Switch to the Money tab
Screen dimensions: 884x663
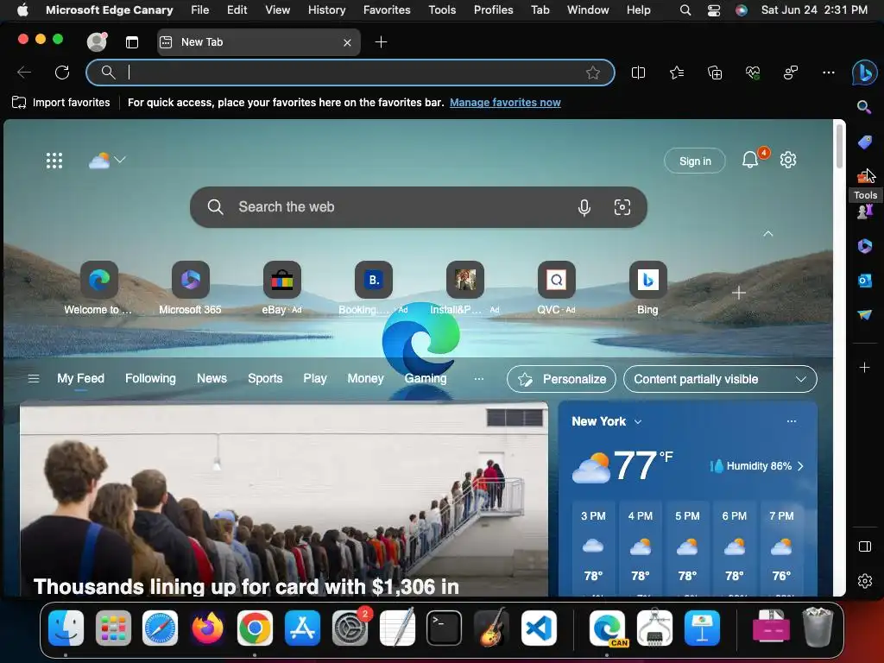click(x=365, y=379)
